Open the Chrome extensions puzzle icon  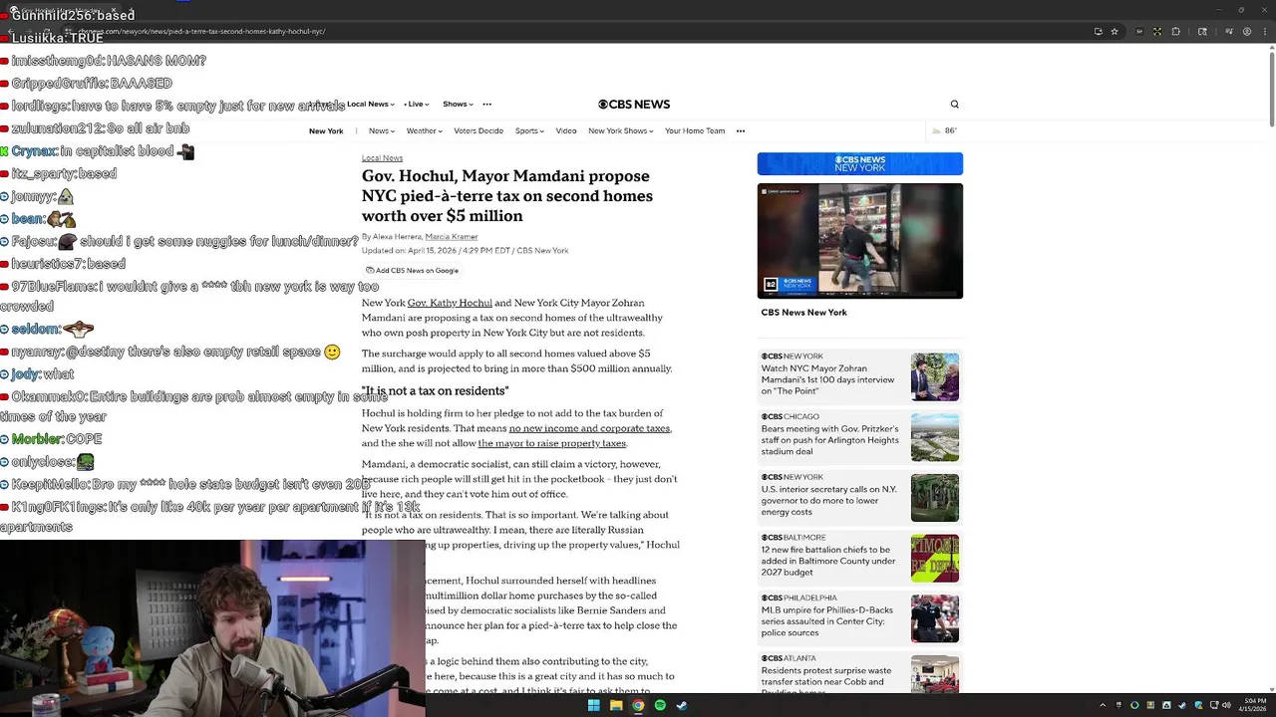pos(1175,31)
